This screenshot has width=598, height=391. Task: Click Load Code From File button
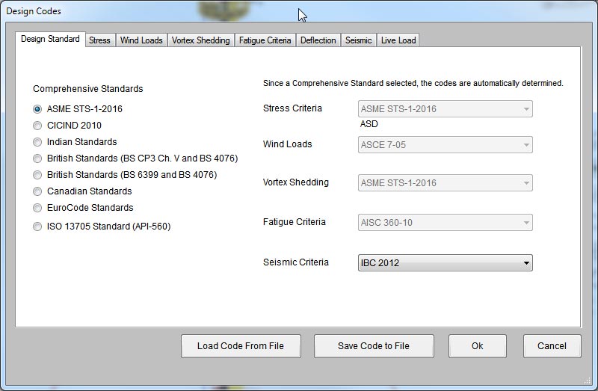241,346
